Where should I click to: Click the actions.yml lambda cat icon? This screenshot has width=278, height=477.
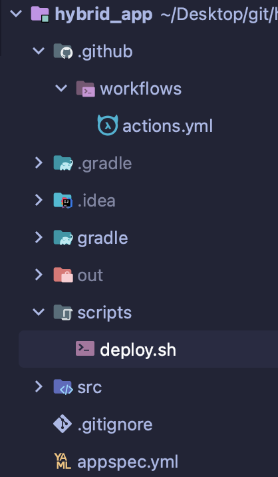click(108, 125)
